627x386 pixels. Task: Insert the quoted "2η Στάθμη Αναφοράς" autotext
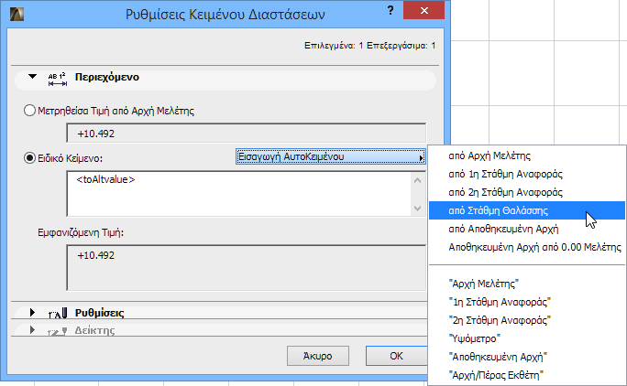click(x=527, y=320)
